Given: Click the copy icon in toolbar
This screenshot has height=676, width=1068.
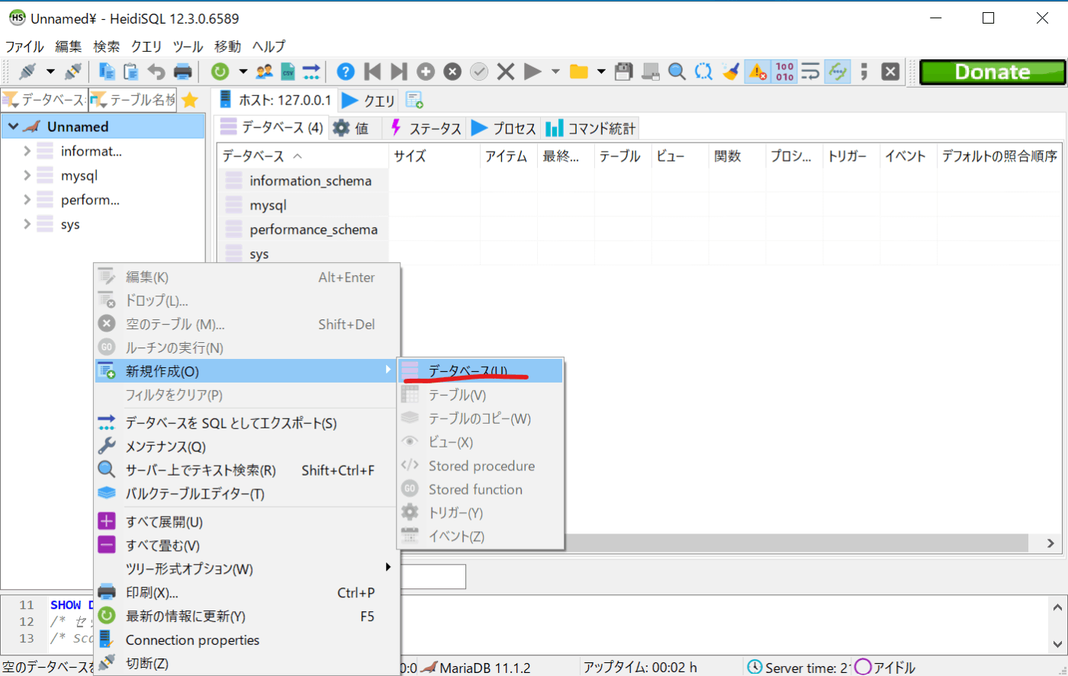Looking at the screenshot, I should tap(108, 72).
